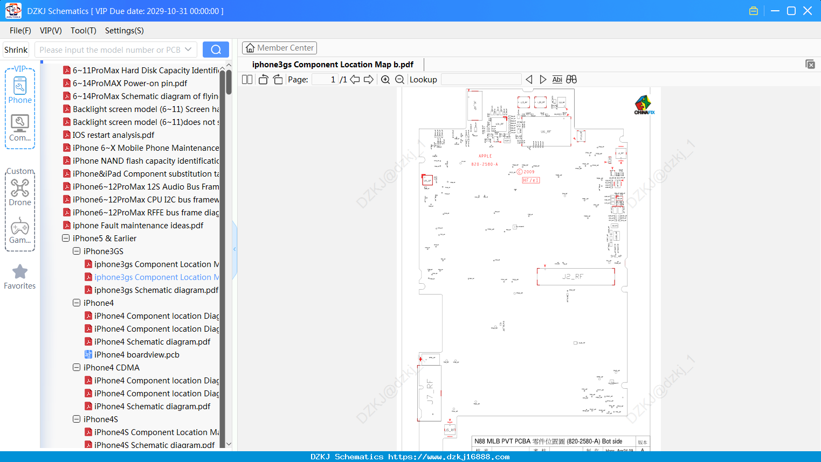Open 6~11ProMax Hard Disk Capacity Identification file
Image resolution: width=821 pixels, height=462 pixels.
tap(146, 71)
